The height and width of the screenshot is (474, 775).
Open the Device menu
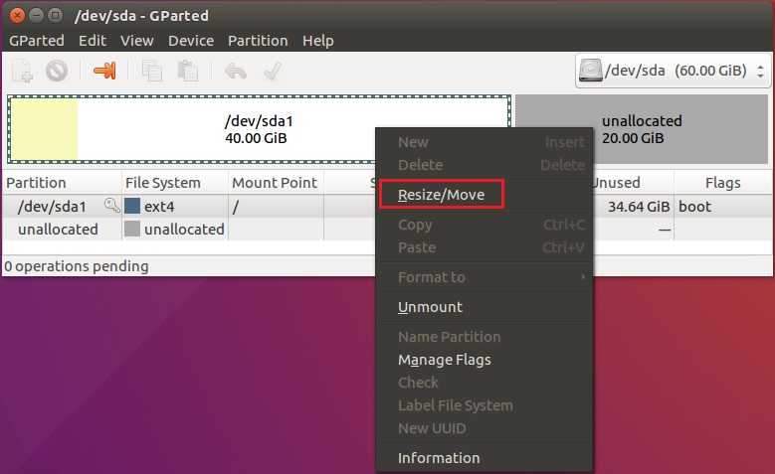(x=191, y=41)
